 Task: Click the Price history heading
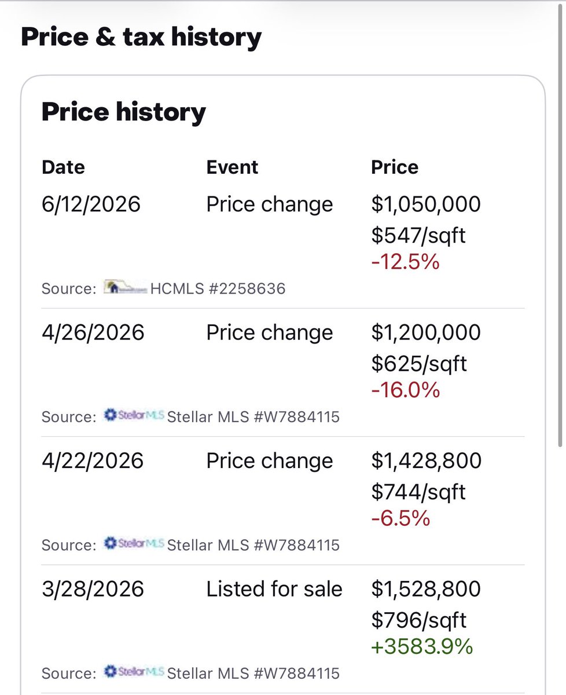click(124, 112)
